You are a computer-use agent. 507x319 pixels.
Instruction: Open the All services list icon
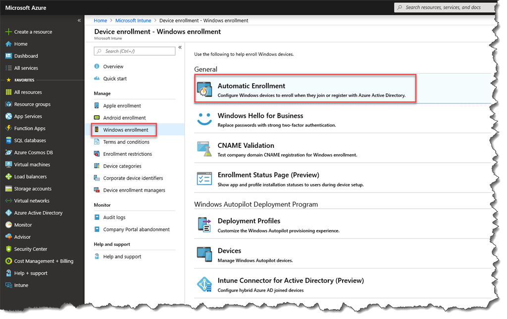click(9, 68)
